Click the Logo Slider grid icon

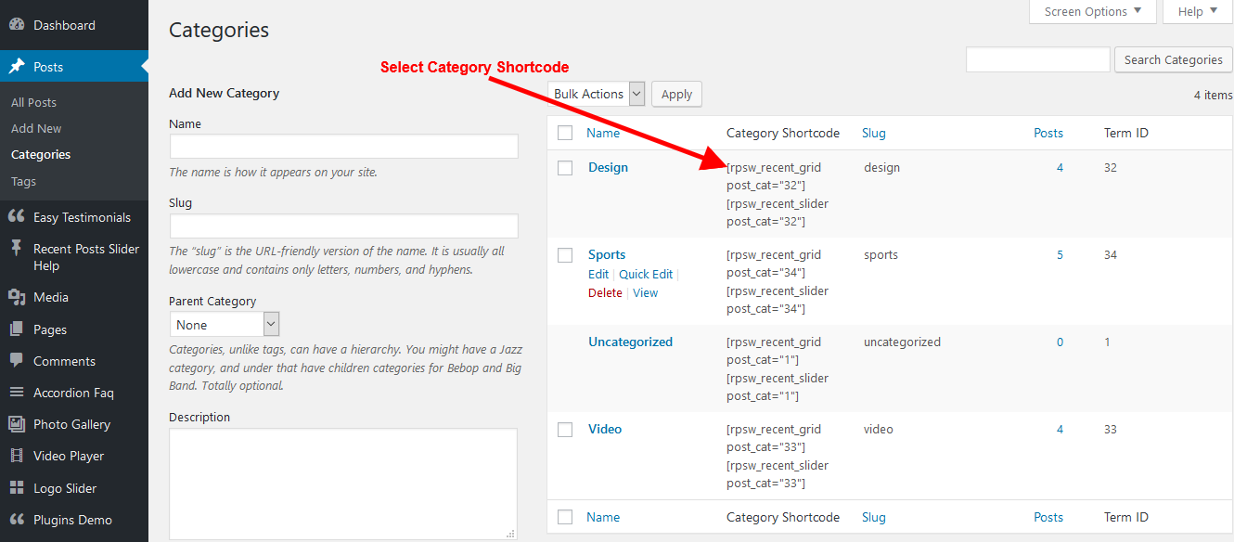click(x=17, y=488)
